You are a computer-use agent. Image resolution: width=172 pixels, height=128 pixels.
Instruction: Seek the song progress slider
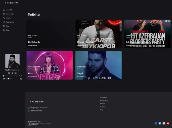click(x=10, y=76)
